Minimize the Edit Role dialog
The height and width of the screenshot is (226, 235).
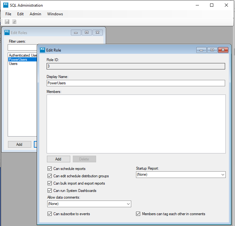pos(201,50)
